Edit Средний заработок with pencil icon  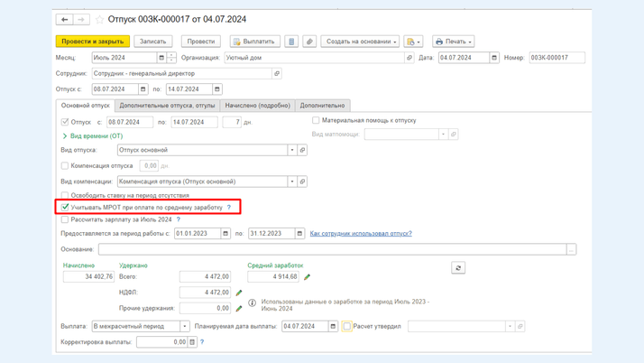308,277
